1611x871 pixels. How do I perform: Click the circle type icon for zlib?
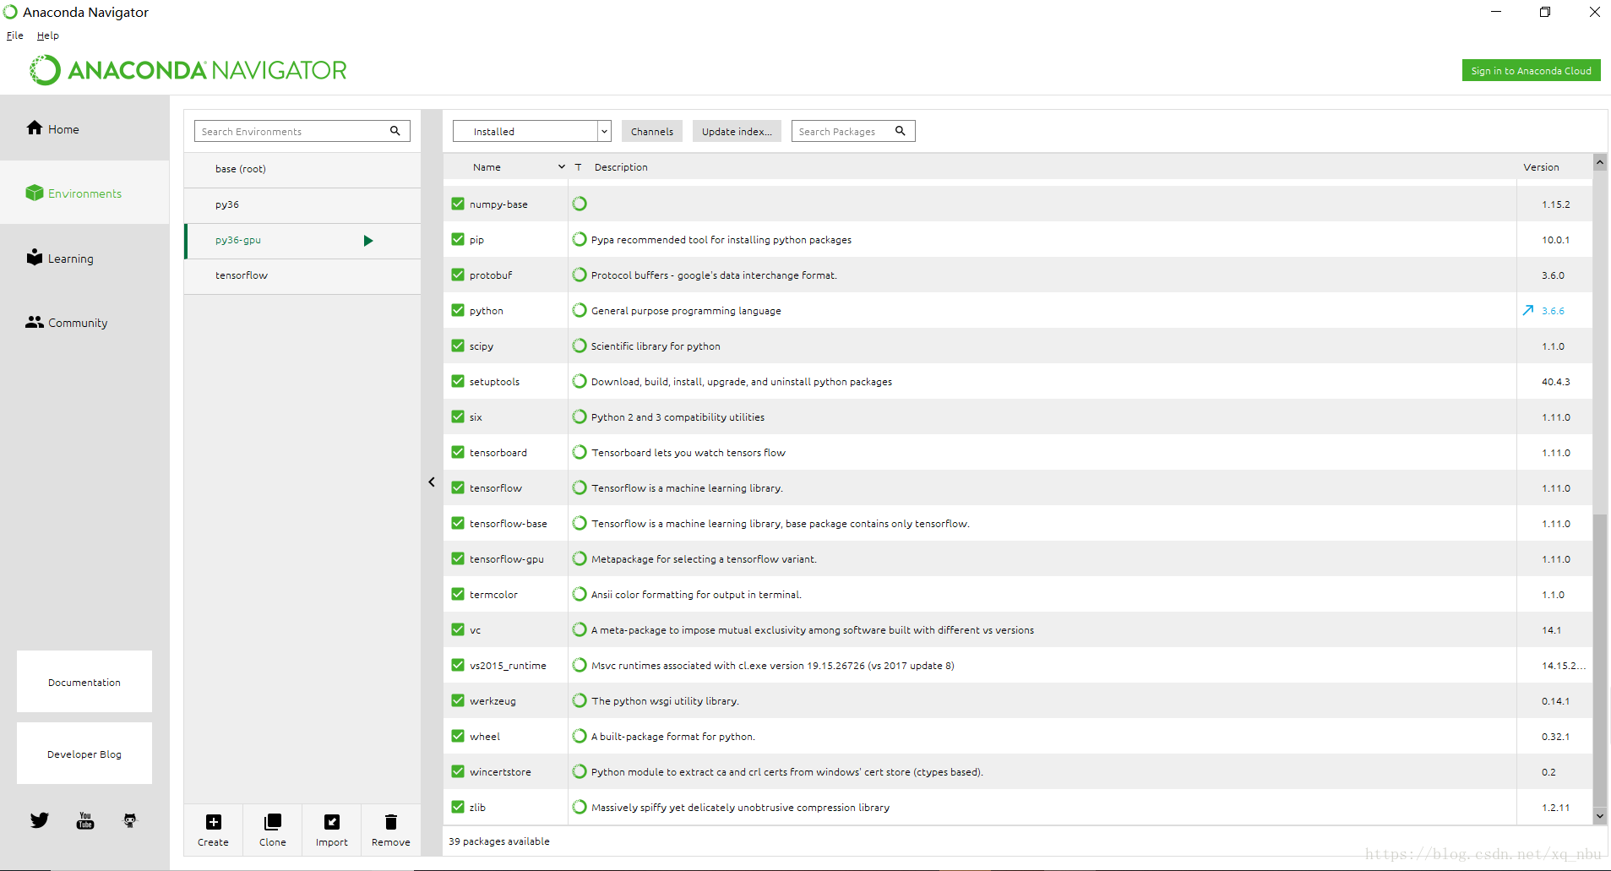point(580,807)
